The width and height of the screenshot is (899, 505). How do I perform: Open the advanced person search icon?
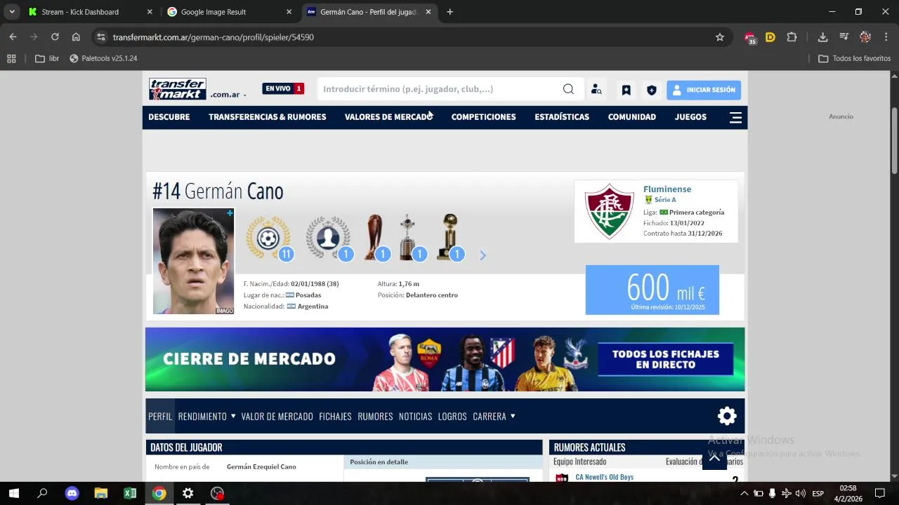tap(596, 90)
